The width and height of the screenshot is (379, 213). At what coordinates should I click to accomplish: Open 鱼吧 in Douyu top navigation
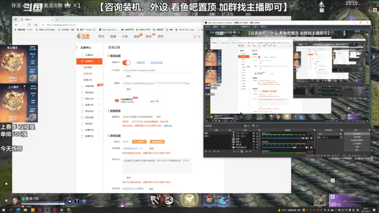161,36
